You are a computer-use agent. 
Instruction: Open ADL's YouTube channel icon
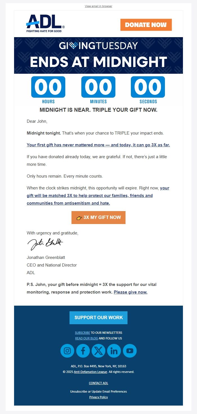(x=129, y=351)
